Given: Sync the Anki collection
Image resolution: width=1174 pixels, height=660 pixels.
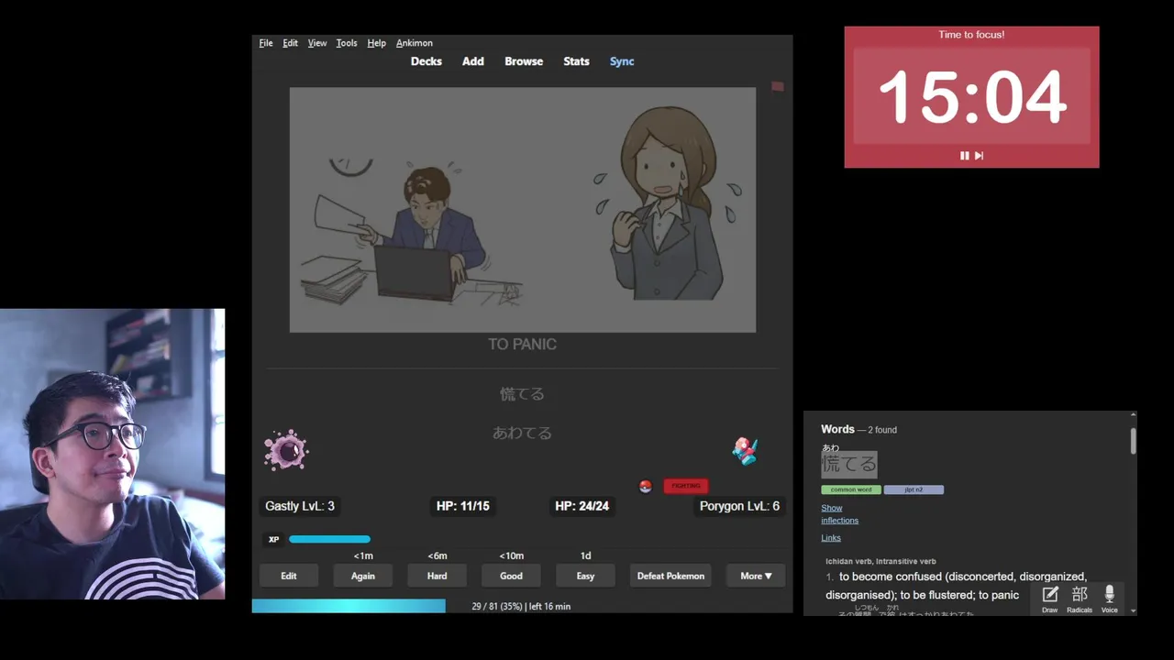Looking at the screenshot, I should 622,61.
